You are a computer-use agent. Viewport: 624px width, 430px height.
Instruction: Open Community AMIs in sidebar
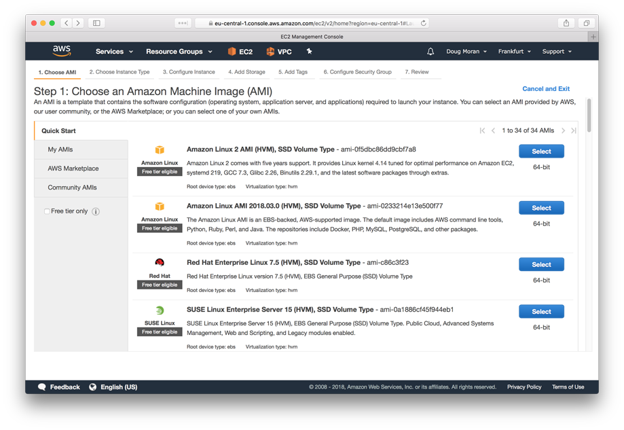[81, 187]
